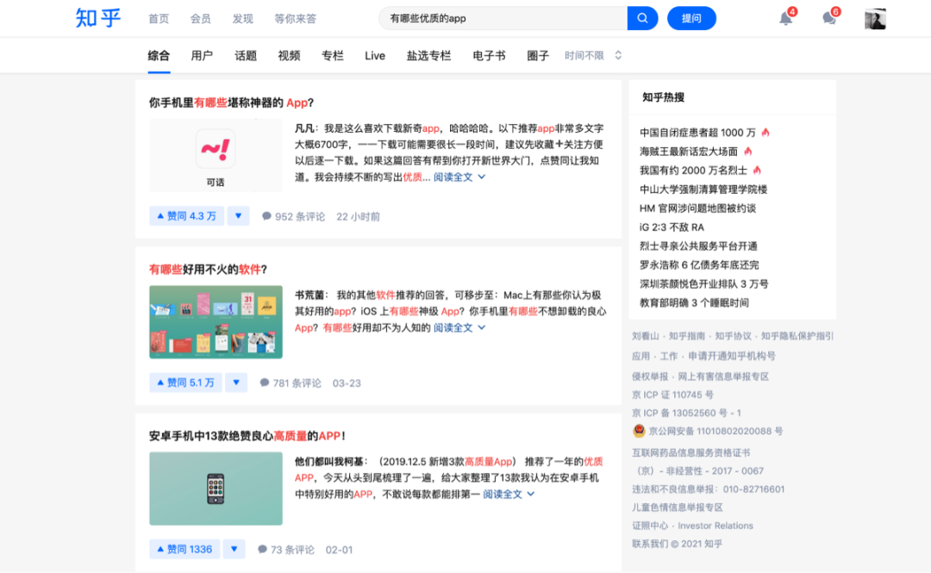Expand 阅读全文 on 凡凡's answer
This screenshot has width=931, height=573.
click(x=459, y=177)
